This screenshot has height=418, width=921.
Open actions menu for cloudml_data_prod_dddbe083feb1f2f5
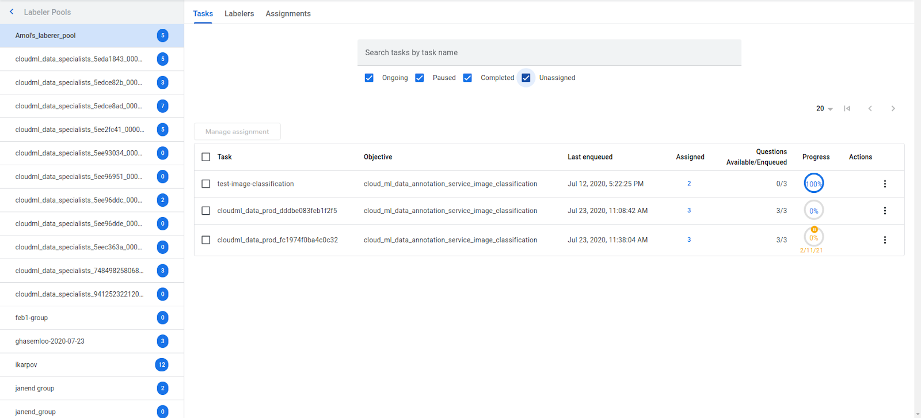point(885,211)
